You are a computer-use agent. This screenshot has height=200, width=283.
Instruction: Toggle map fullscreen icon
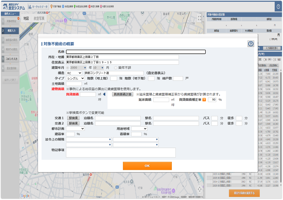200,18
